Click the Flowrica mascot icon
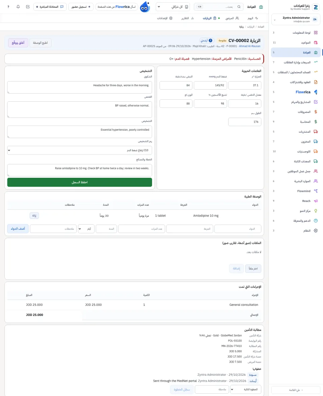Screen dimensions: 323x396 pos(145,7)
